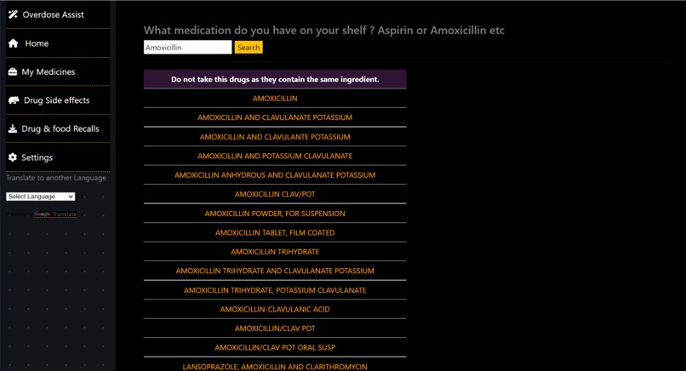
Task: Select the AMOXICILLIN result
Action: coord(275,99)
